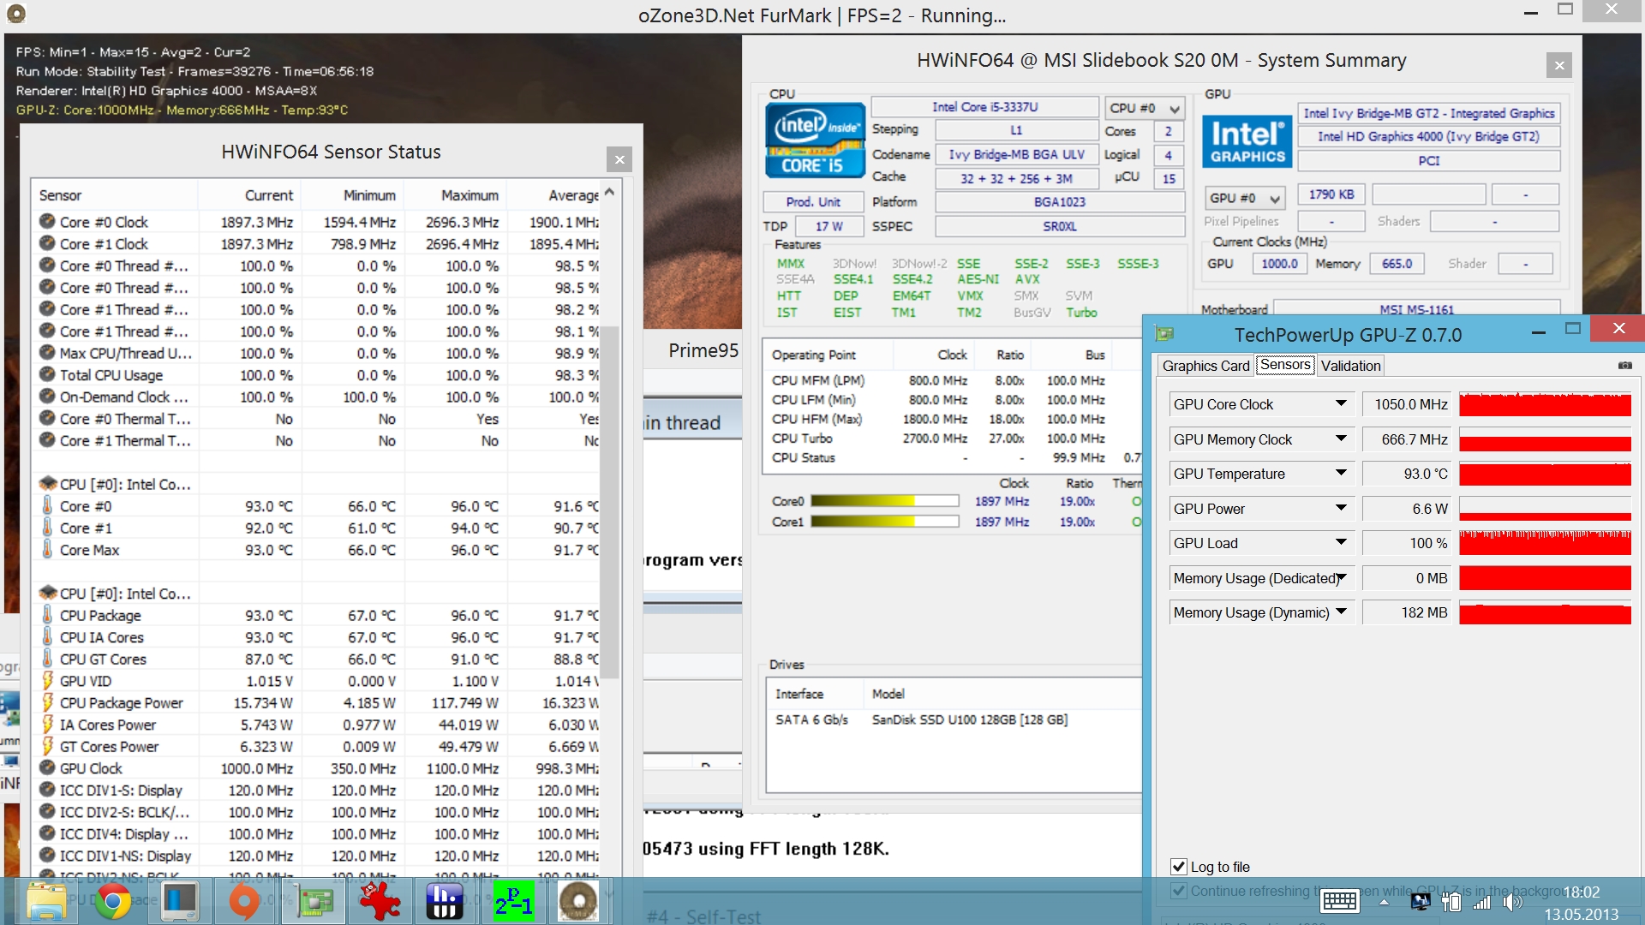Close the HWiNFO64 Sensor Status window
1645x925 pixels.
[x=619, y=159]
